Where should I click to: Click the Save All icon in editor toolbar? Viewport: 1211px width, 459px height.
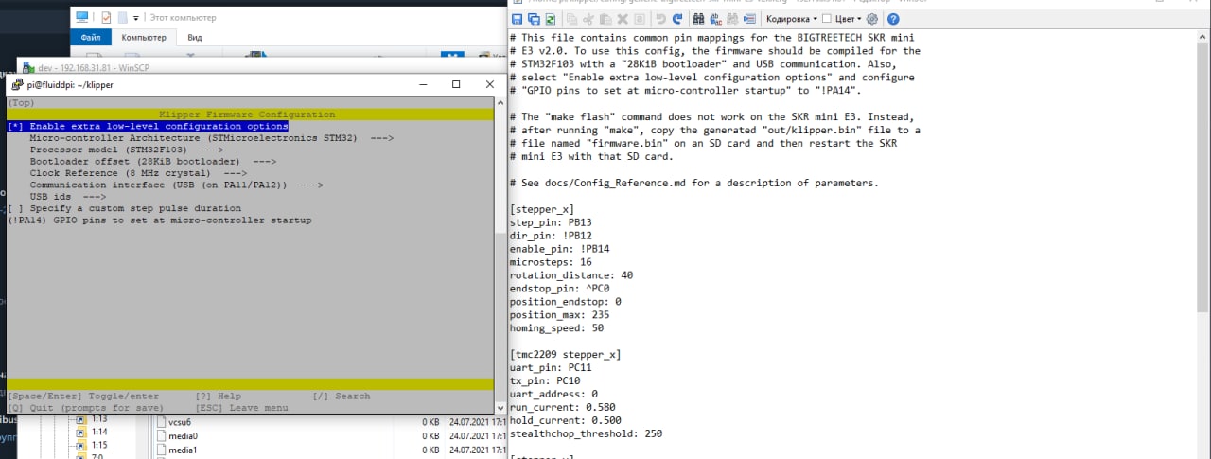point(534,19)
